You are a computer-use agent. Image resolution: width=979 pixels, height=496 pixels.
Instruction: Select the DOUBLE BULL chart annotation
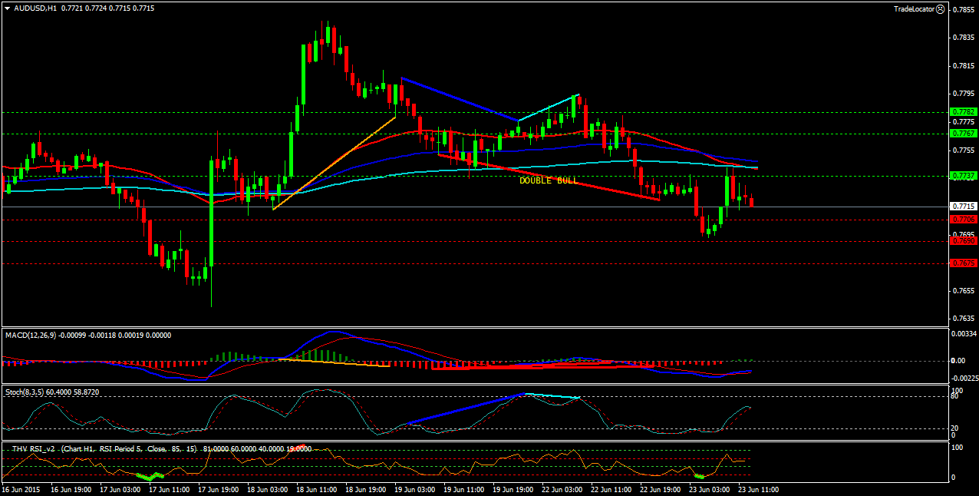tap(549, 181)
